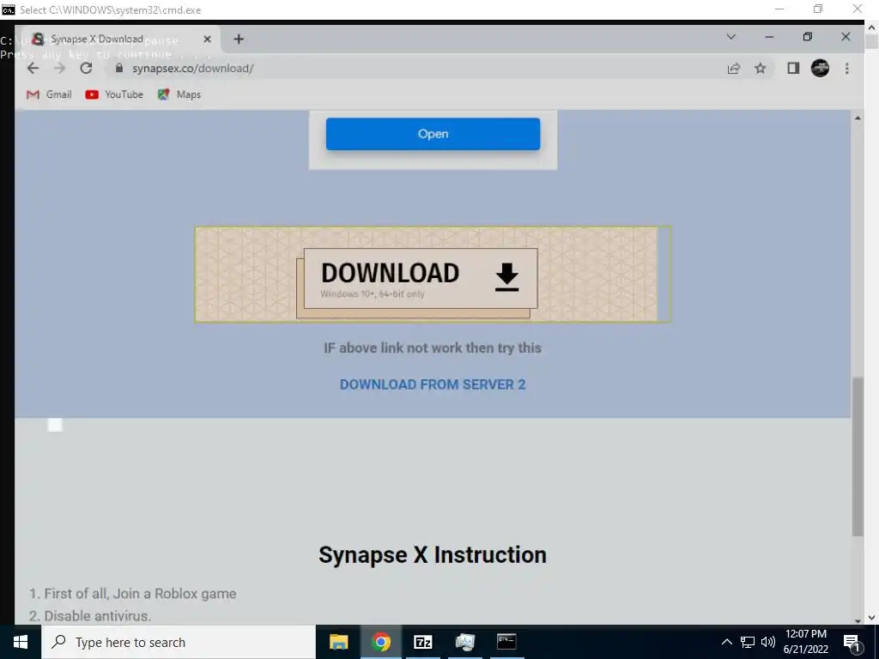Open the monitor app taskbar icon
This screenshot has width=879, height=659.
click(x=464, y=642)
